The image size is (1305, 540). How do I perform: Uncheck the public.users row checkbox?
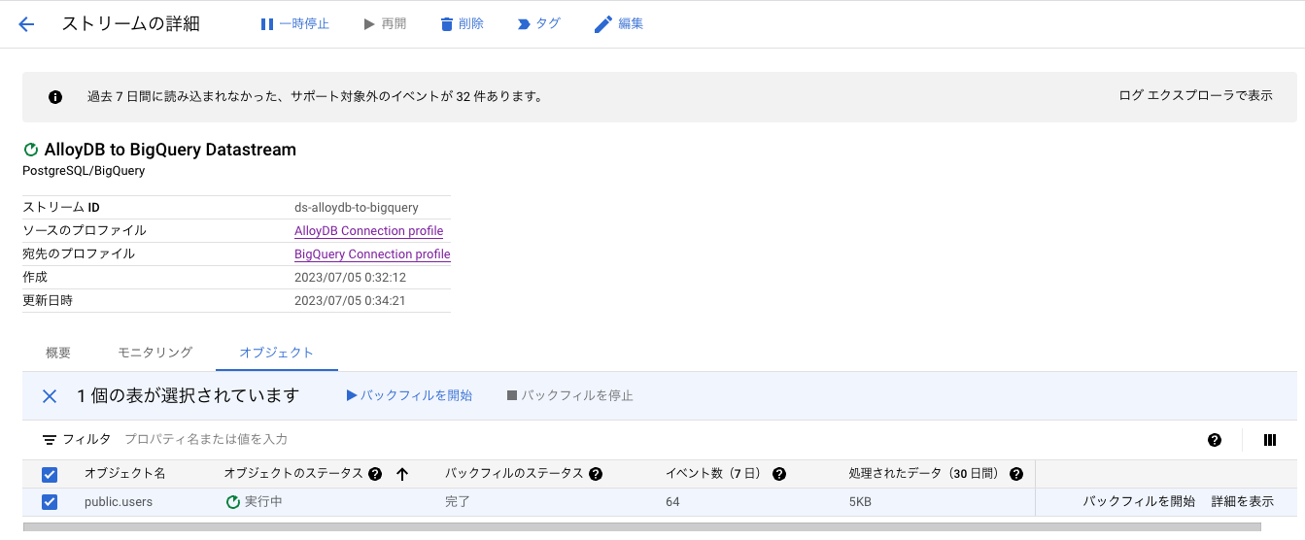point(50,502)
